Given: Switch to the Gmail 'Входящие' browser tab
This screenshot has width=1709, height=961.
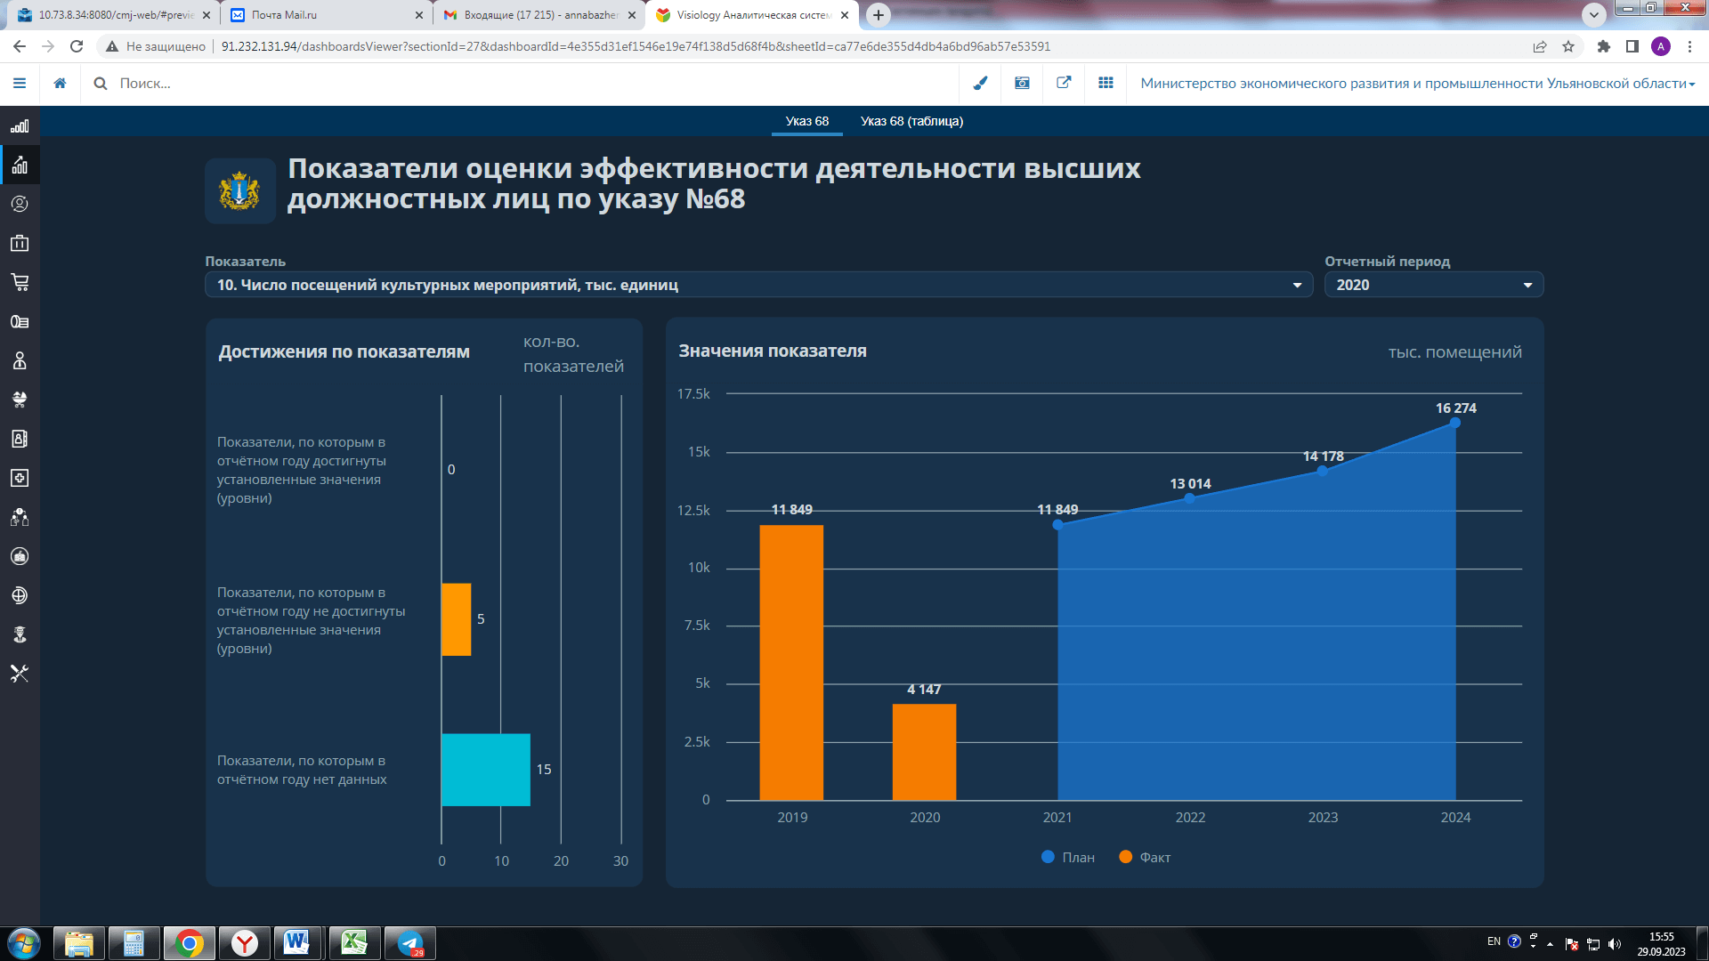Looking at the screenshot, I should point(539,15).
